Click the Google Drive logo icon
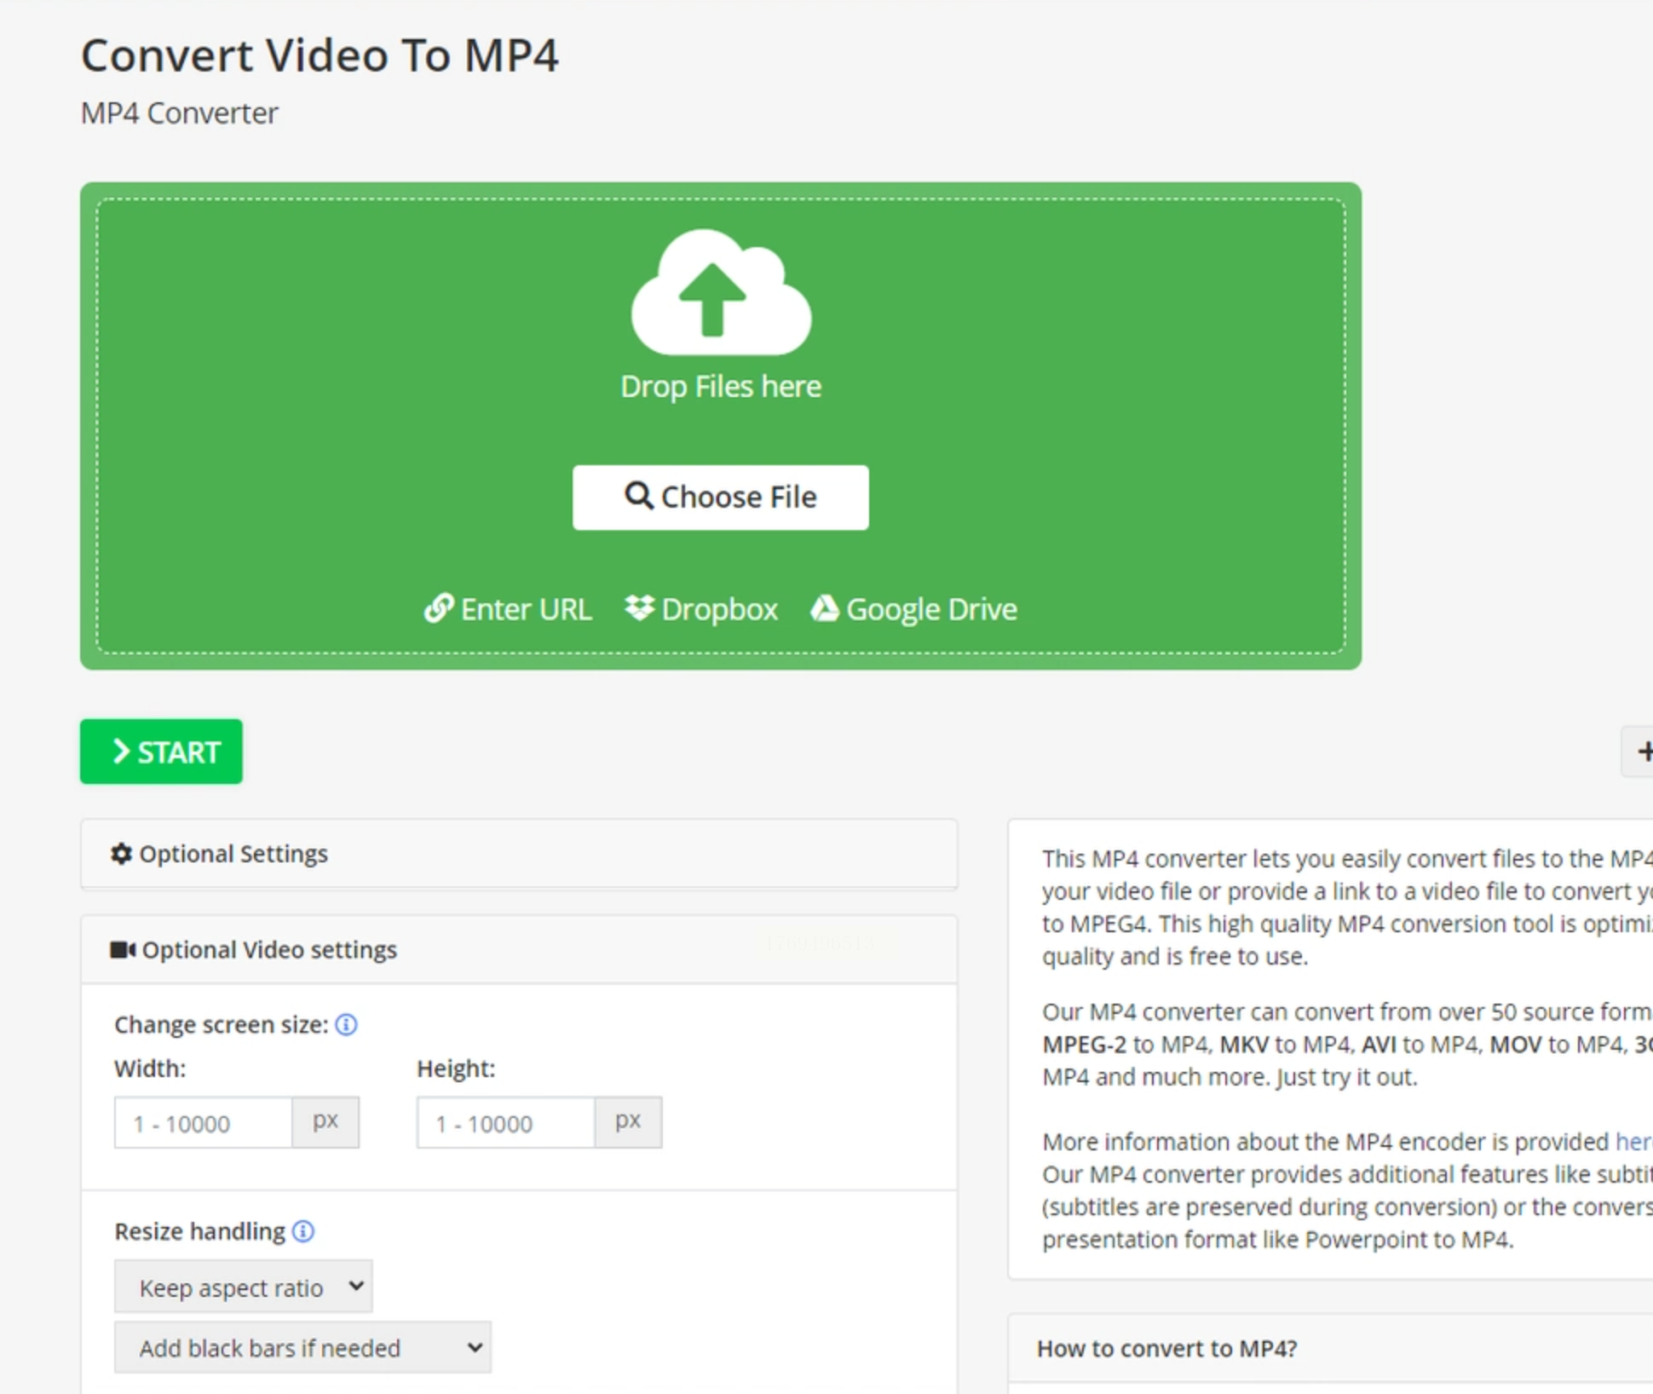Screen dimensions: 1653x1394 point(824,608)
